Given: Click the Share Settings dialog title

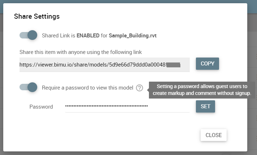Looking at the screenshot, I should click(37, 16).
